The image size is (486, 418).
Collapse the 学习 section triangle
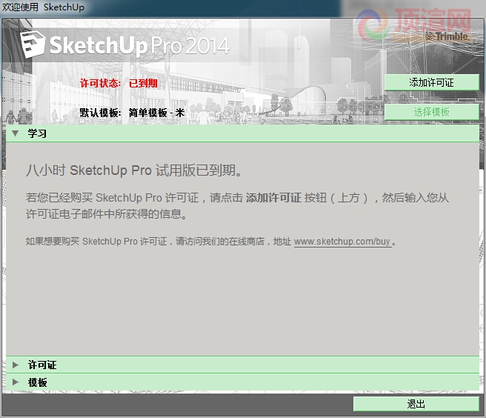click(15, 133)
